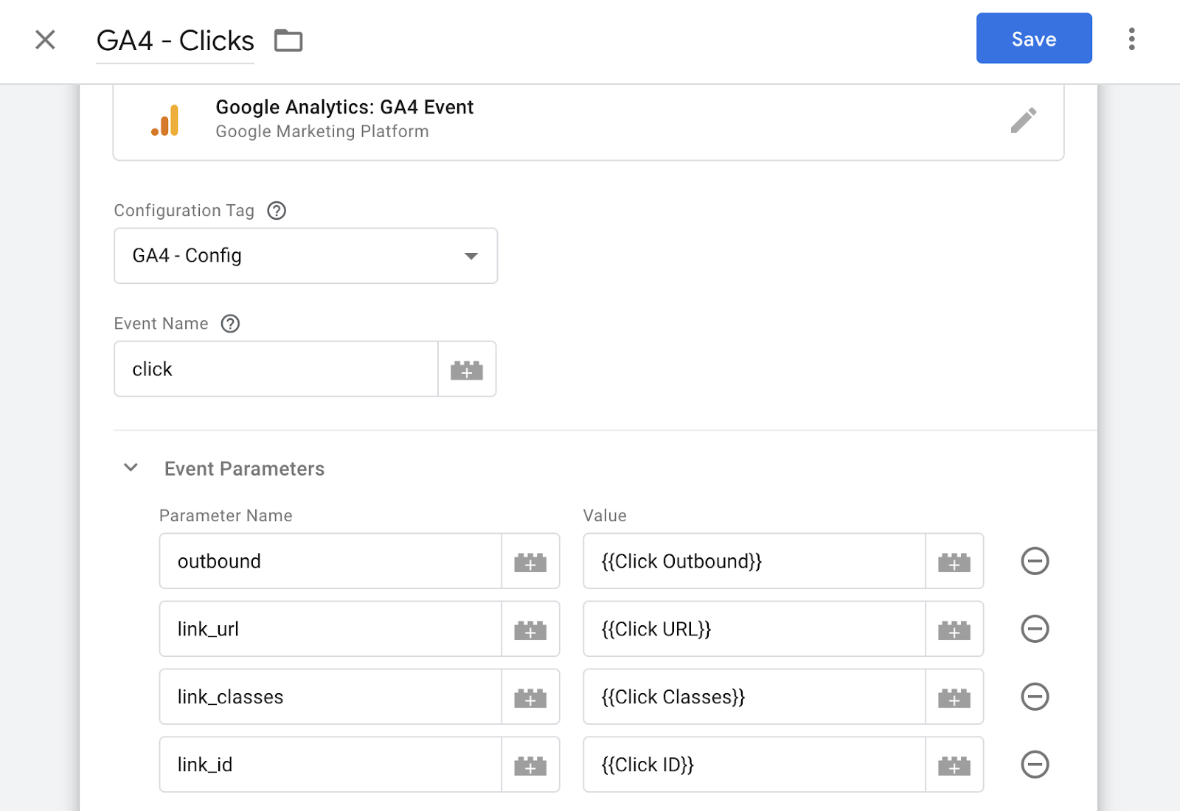Click the pencil icon to edit tag type
This screenshot has height=811, width=1180.
coord(1023,120)
